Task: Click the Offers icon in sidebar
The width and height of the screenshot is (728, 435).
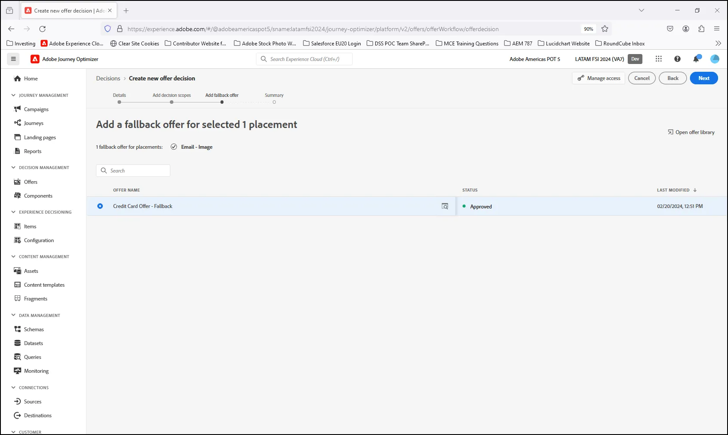Action: [x=17, y=182]
